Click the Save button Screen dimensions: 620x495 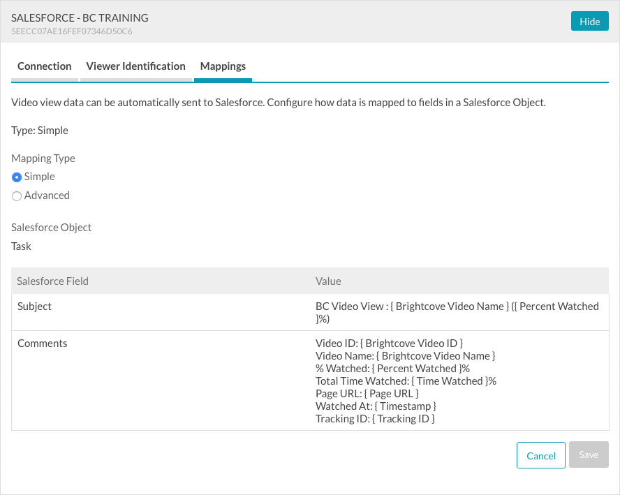589,455
